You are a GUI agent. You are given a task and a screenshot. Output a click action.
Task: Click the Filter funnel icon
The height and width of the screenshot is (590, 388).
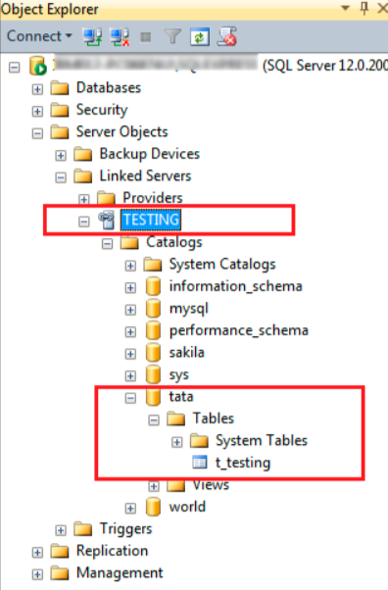point(172,37)
